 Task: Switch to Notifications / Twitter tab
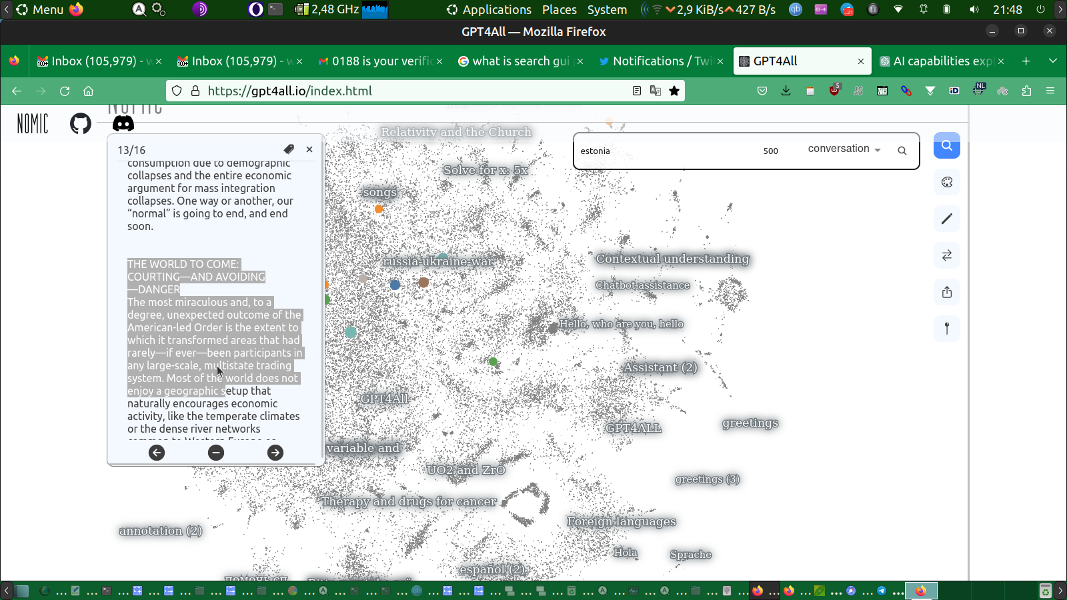point(662,61)
